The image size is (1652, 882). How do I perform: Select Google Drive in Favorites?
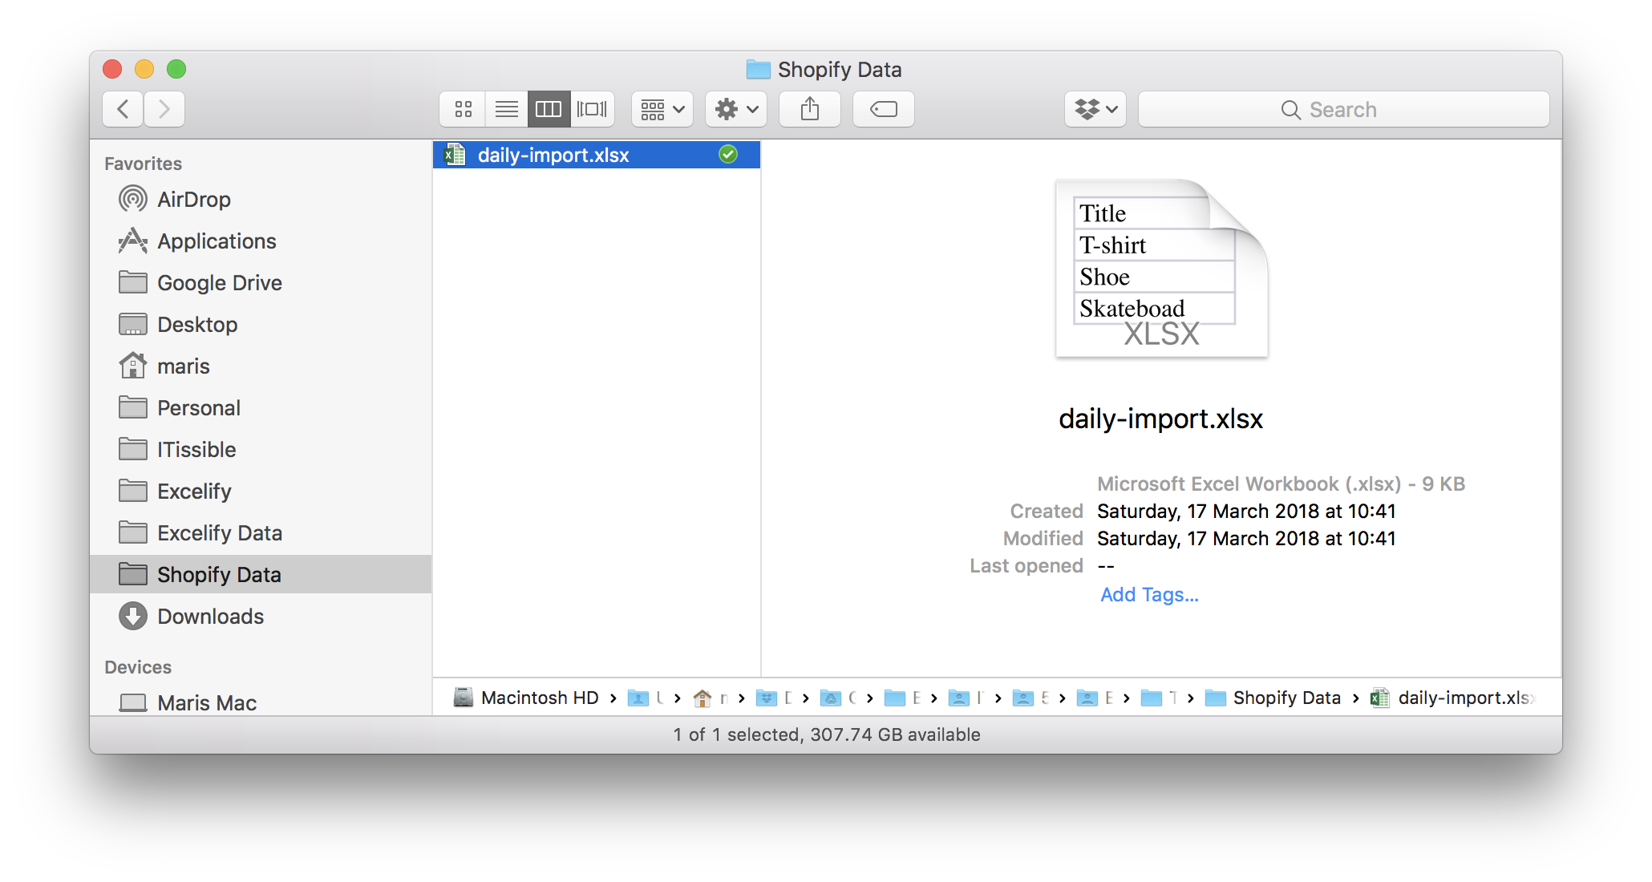(x=219, y=283)
